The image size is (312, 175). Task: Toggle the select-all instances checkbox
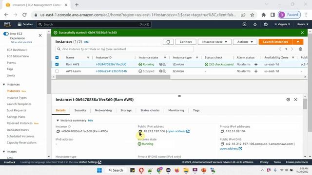57,57
